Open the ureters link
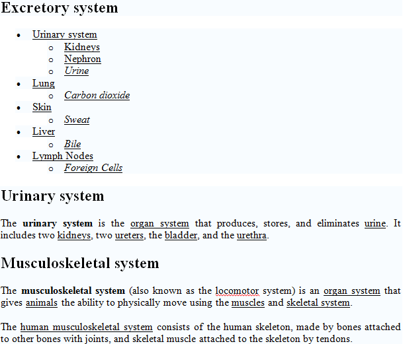Viewport: 403px width, 344px height. click(129, 235)
